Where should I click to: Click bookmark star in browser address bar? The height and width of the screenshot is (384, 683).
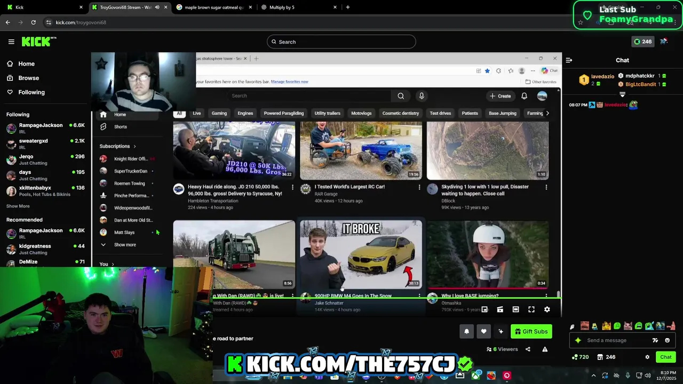click(581, 22)
